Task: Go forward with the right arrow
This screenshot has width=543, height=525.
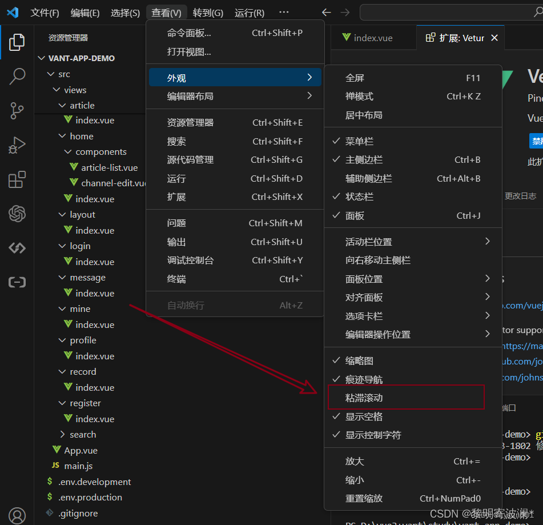Action: click(345, 13)
